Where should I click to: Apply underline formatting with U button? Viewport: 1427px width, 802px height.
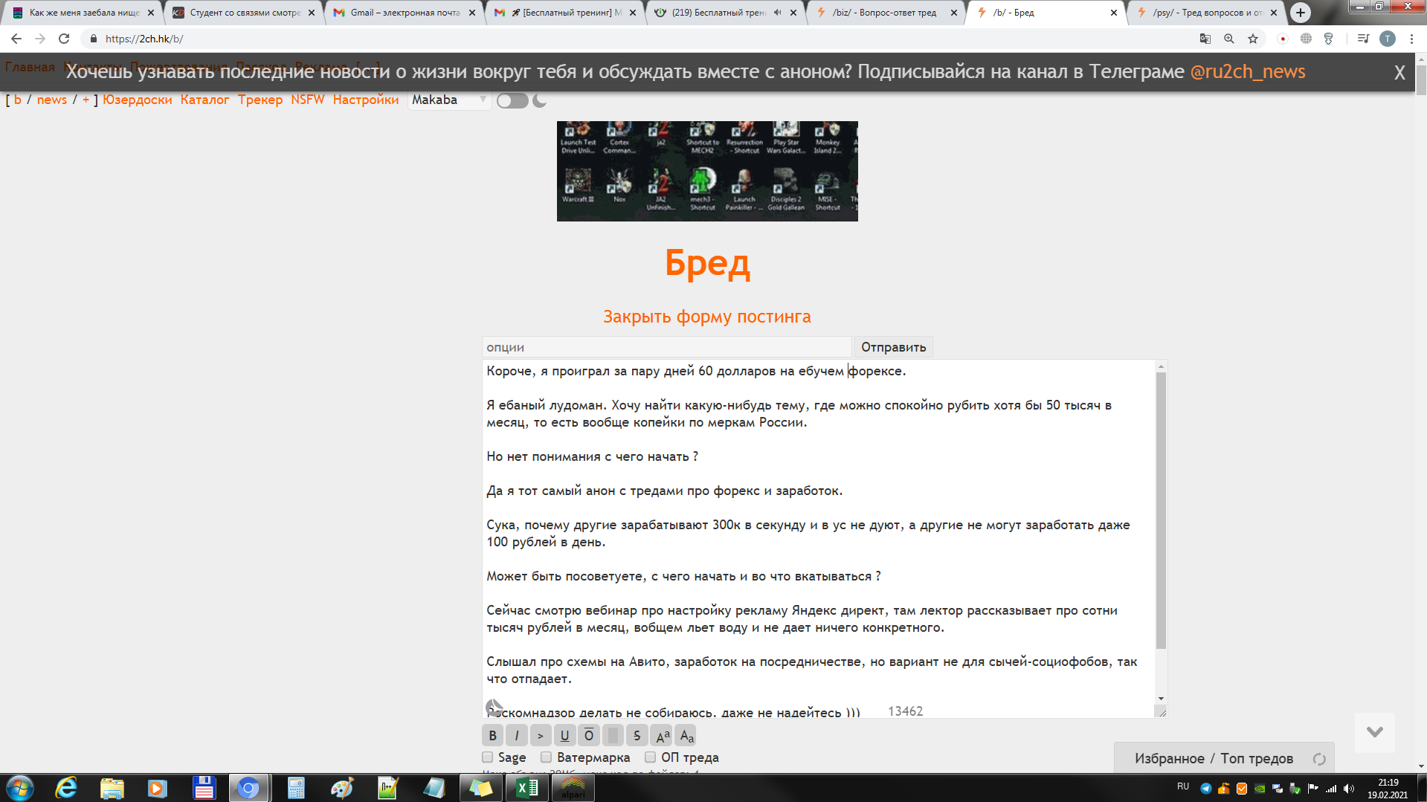point(564,736)
